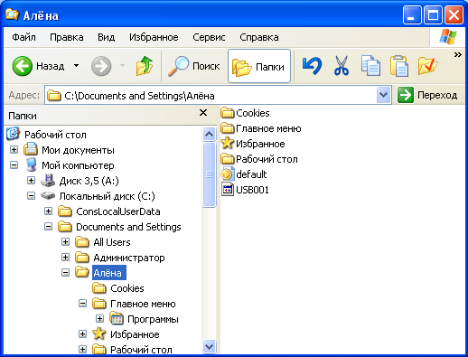Viewport: 468px width, 357px height.
Task: Expand Диск 3,5 (A:) node
Action: coord(31,180)
